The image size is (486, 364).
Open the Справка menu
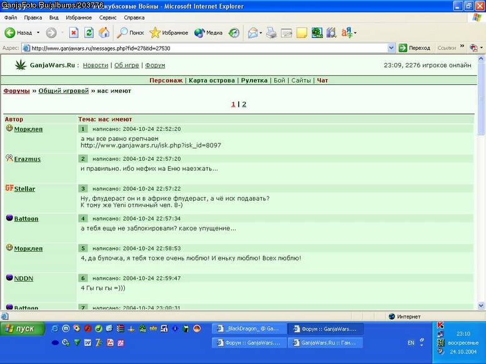pyautogui.click(x=134, y=17)
